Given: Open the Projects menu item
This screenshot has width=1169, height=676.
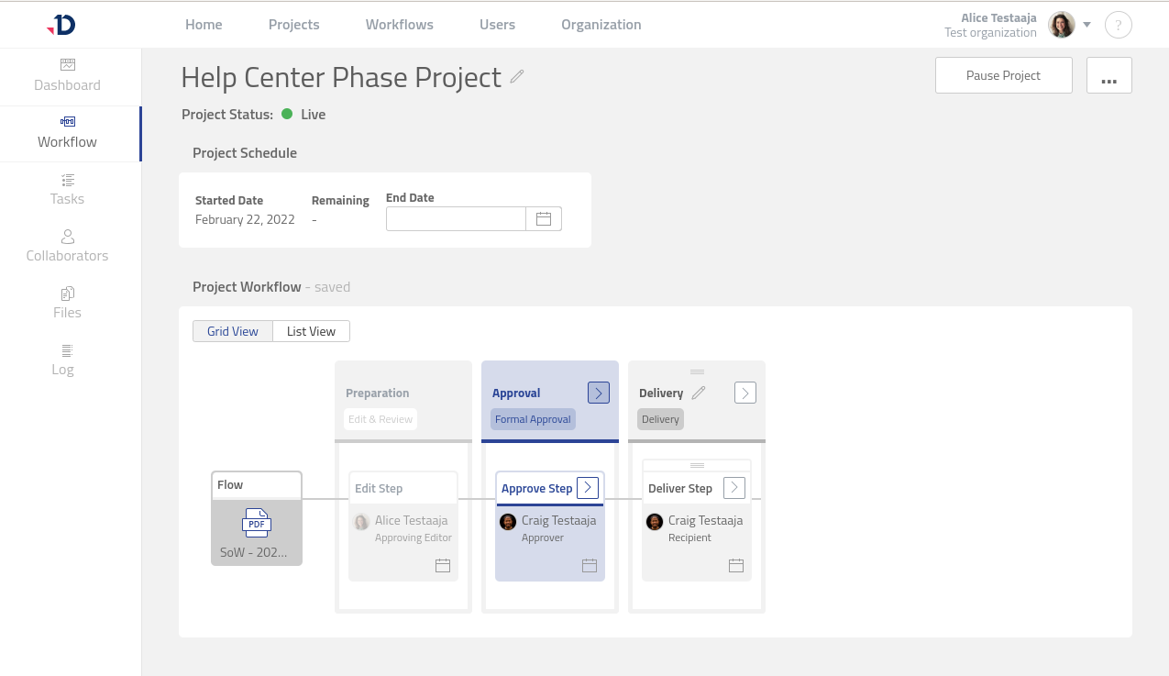Looking at the screenshot, I should [x=293, y=25].
